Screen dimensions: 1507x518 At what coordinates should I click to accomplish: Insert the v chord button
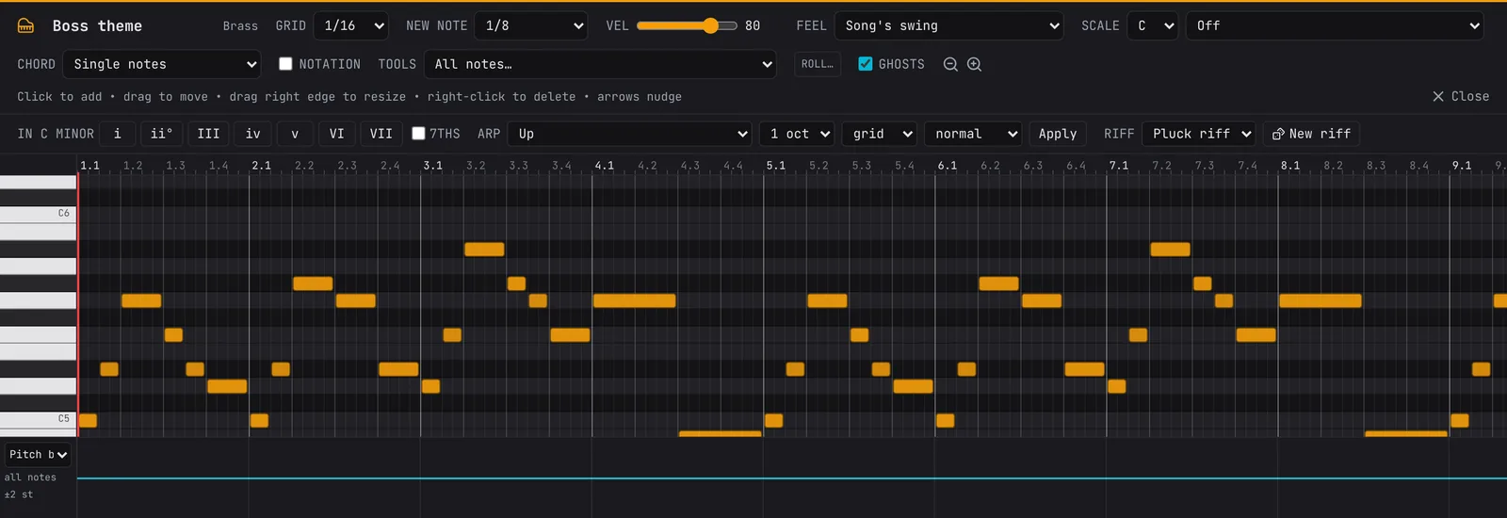[x=295, y=134]
